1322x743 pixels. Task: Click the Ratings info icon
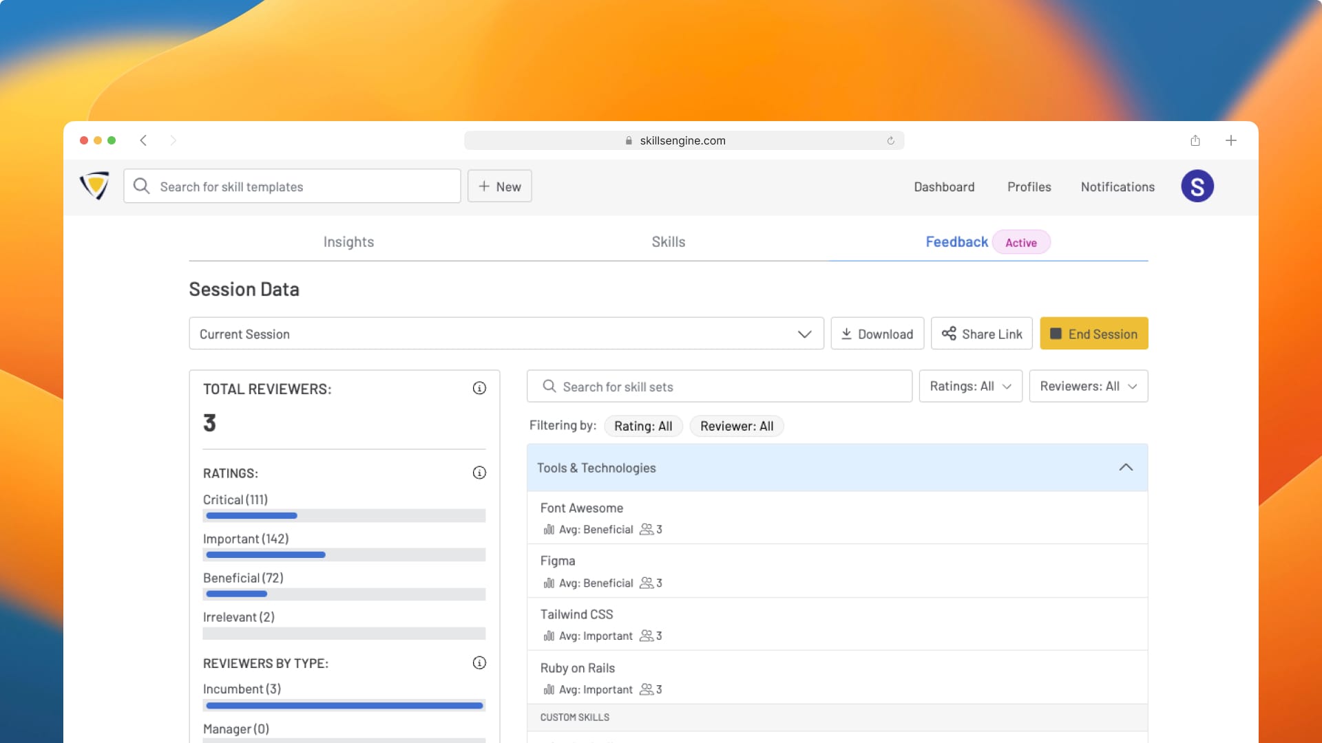479,473
